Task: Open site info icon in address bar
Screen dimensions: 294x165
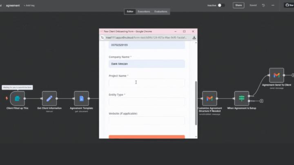Action: click(102, 37)
